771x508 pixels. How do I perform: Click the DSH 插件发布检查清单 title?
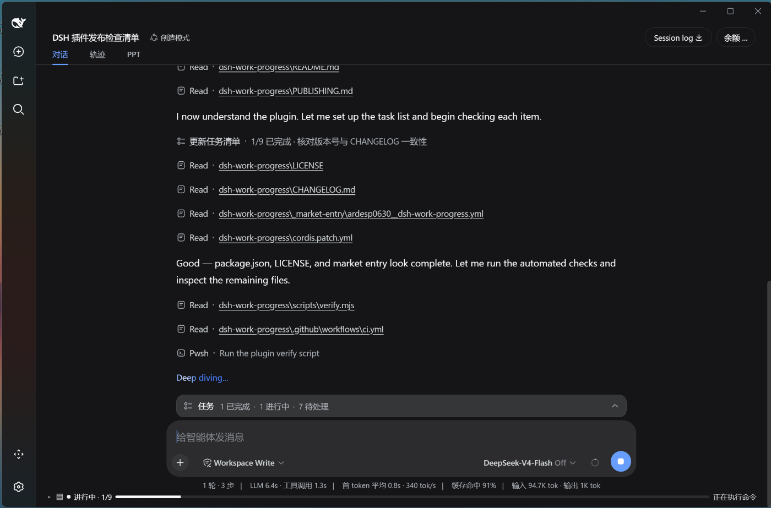point(96,37)
